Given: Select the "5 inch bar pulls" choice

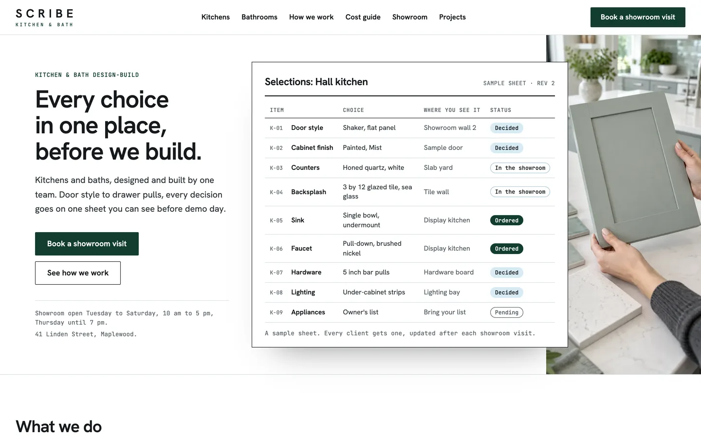Looking at the screenshot, I should (366, 272).
